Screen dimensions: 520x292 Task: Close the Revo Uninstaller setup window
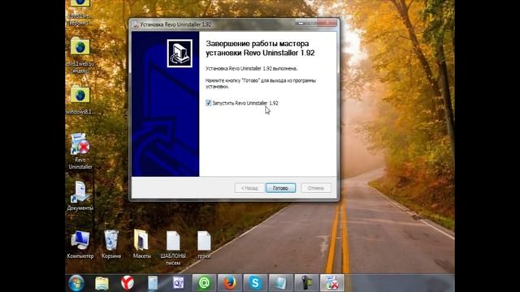[327, 24]
